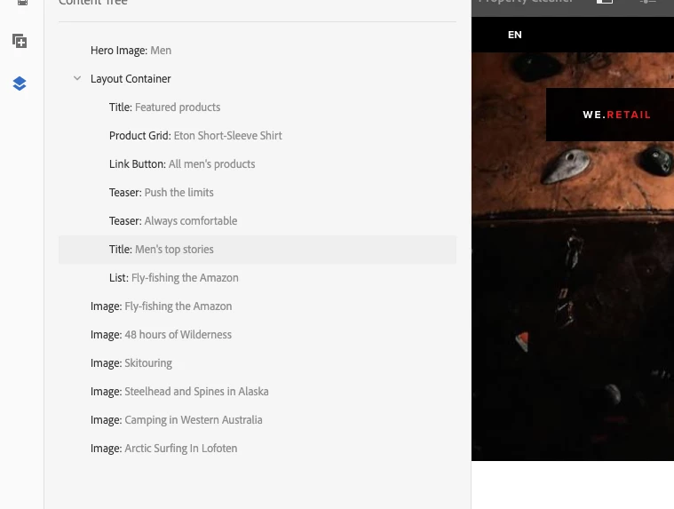This screenshot has height=509, width=674.
Task: Select Title: Featured products item
Action: coord(257,107)
